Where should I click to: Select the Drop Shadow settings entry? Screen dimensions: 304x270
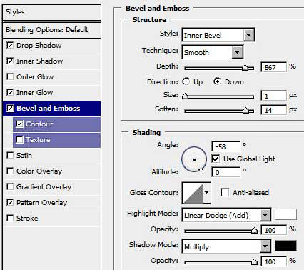click(x=39, y=45)
